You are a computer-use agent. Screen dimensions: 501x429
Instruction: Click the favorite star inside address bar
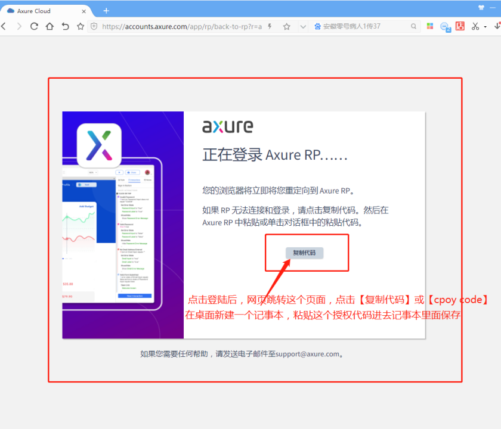pos(287,26)
